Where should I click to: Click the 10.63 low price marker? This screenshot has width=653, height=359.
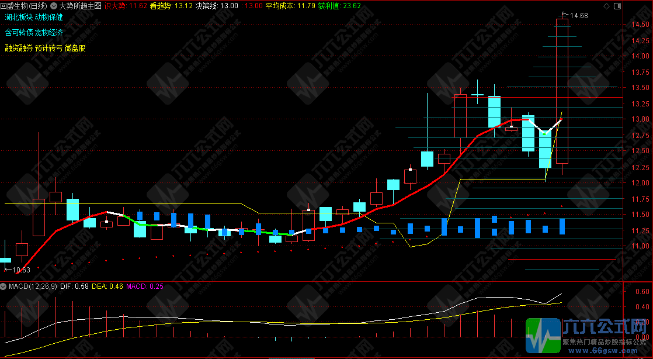(21, 270)
